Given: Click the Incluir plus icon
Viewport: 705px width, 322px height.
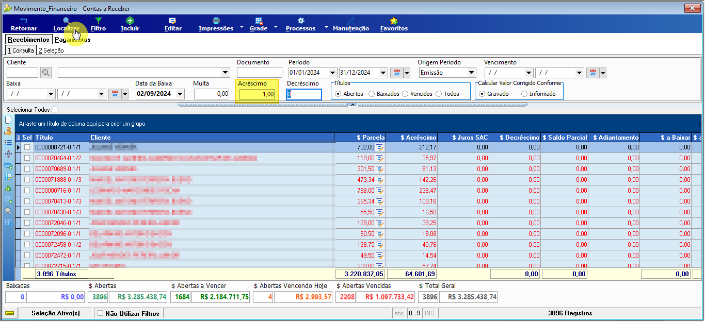Looking at the screenshot, I should (130, 21).
